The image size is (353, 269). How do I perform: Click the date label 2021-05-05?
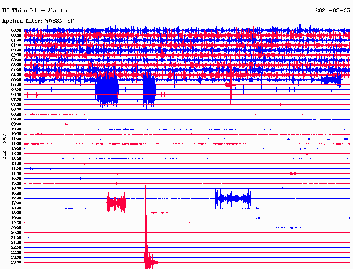(x=333, y=11)
